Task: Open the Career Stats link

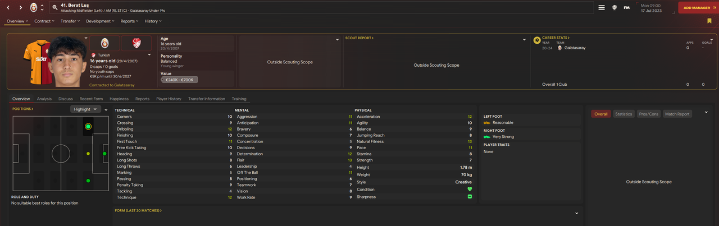Action: tap(556, 38)
